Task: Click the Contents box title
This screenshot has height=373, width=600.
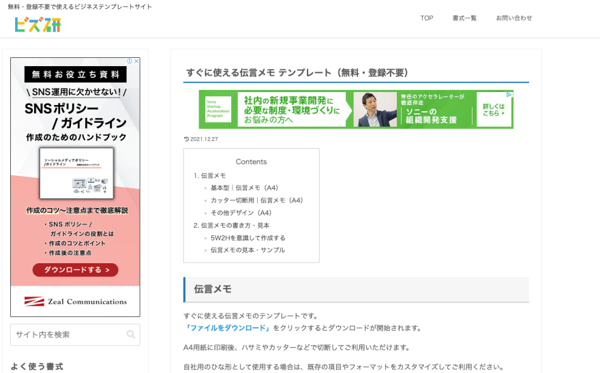Action: click(252, 162)
